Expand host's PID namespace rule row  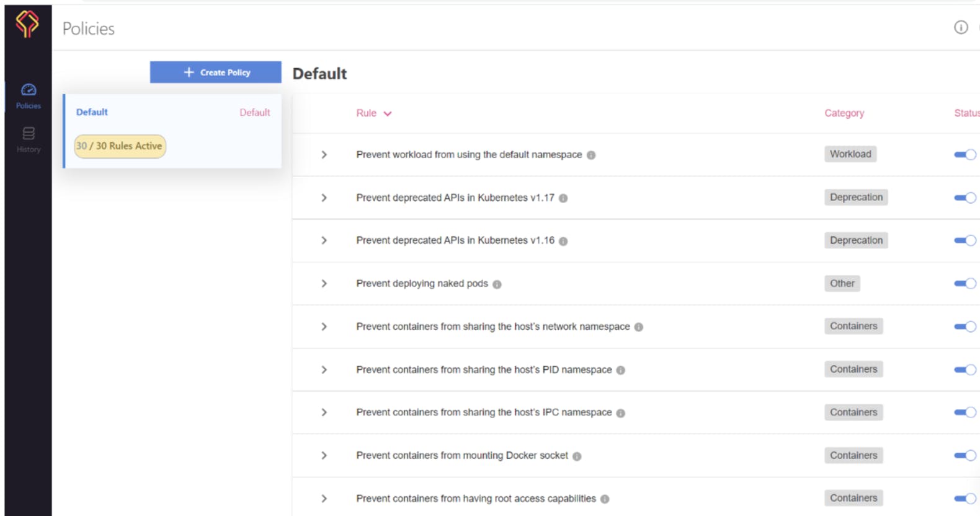324,370
